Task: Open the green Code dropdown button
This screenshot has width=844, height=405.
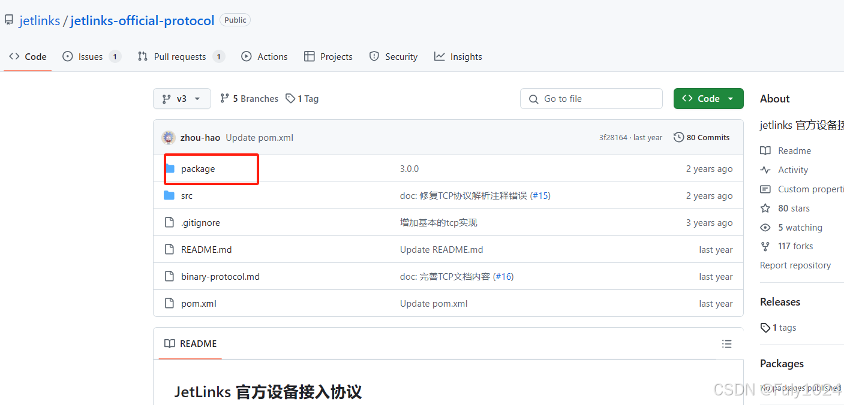Action: pyautogui.click(x=708, y=99)
